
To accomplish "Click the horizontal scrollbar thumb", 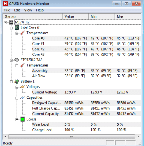I will point(72,137).
